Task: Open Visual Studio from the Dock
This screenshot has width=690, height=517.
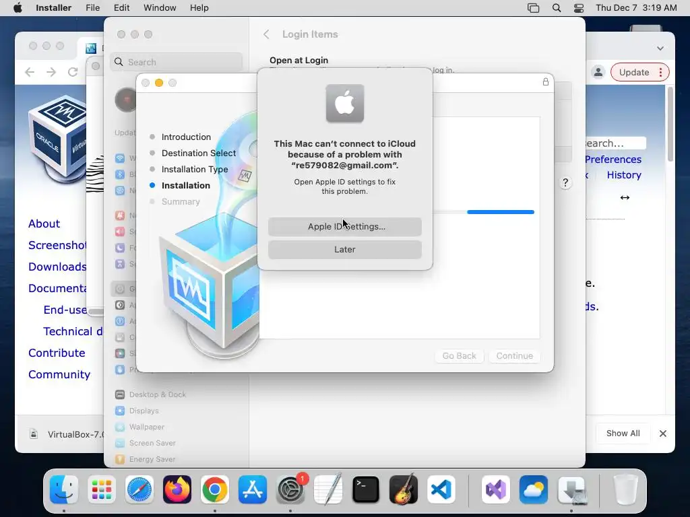Action: [496, 489]
